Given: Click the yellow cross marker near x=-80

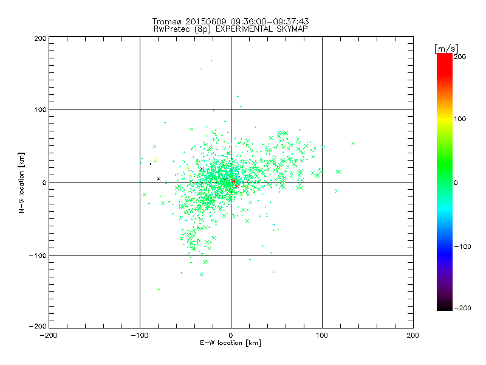Looking at the screenshot, I should [156, 159].
